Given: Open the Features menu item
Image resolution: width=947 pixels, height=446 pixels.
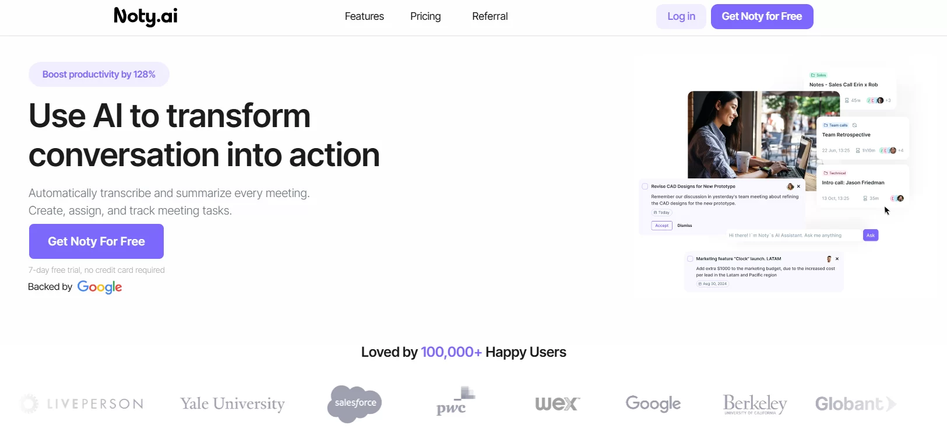Looking at the screenshot, I should tap(364, 16).
